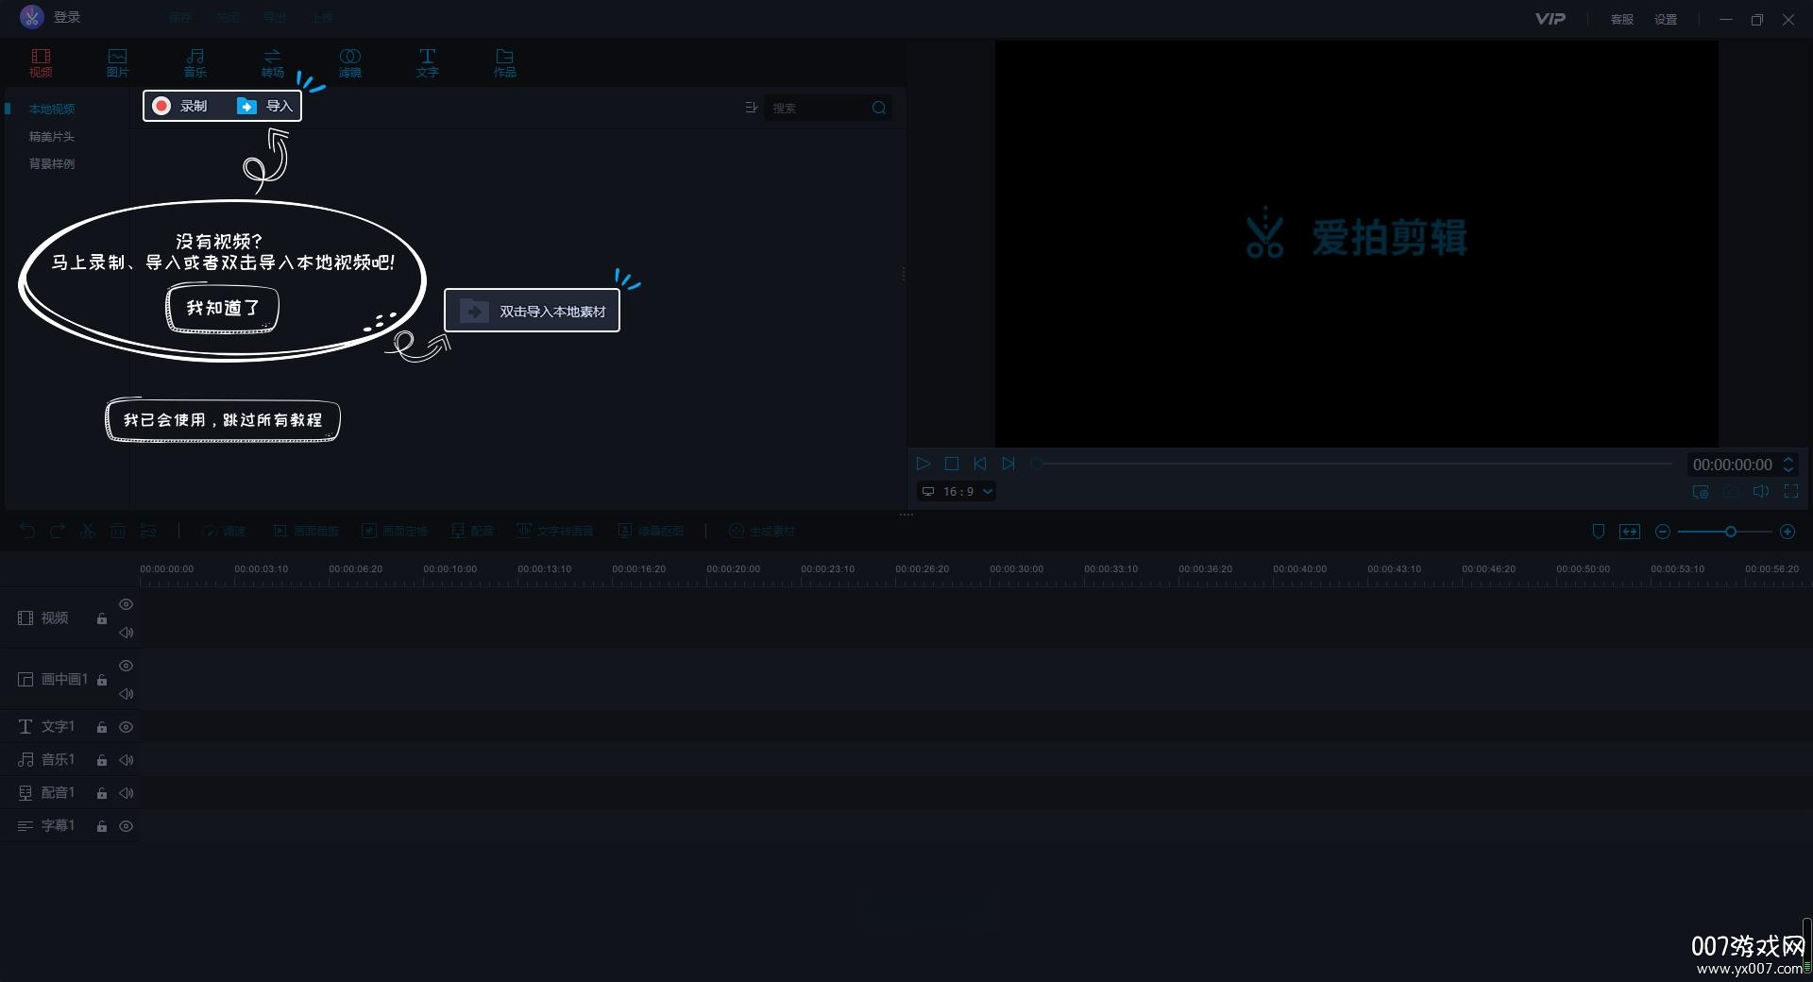Select 精美片头 in the sidebar

pos(52,137)
